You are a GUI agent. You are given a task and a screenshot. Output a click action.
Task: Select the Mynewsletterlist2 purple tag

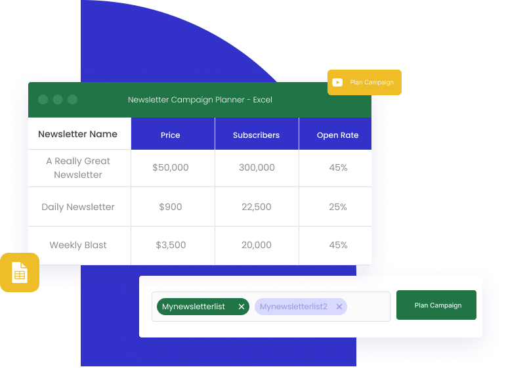(x=293, y=307)
